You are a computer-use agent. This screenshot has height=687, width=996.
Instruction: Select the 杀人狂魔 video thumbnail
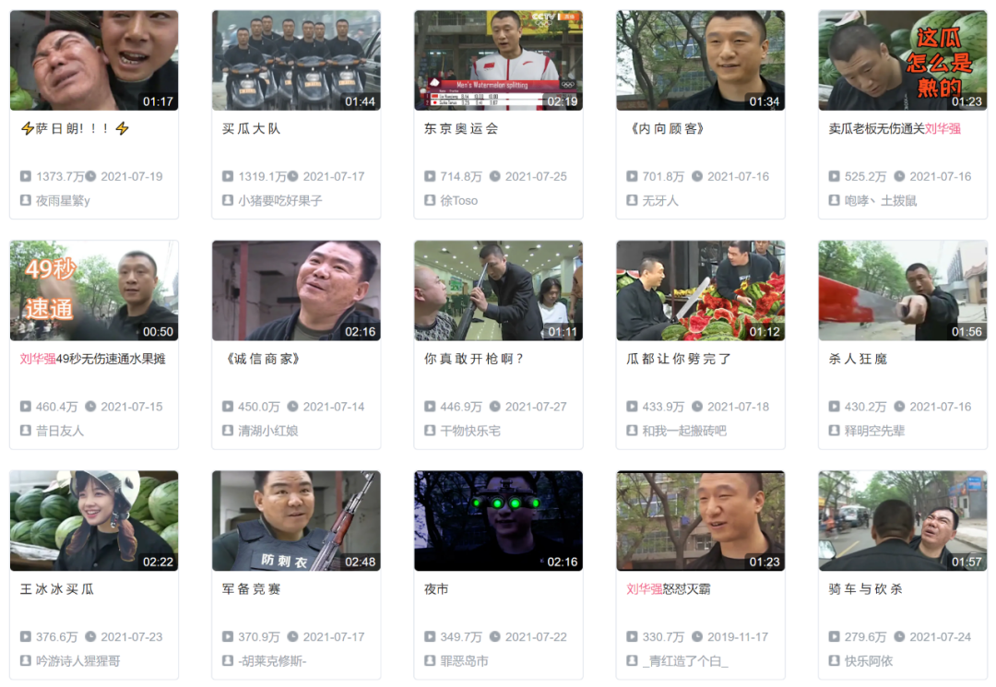click(903, 290)
